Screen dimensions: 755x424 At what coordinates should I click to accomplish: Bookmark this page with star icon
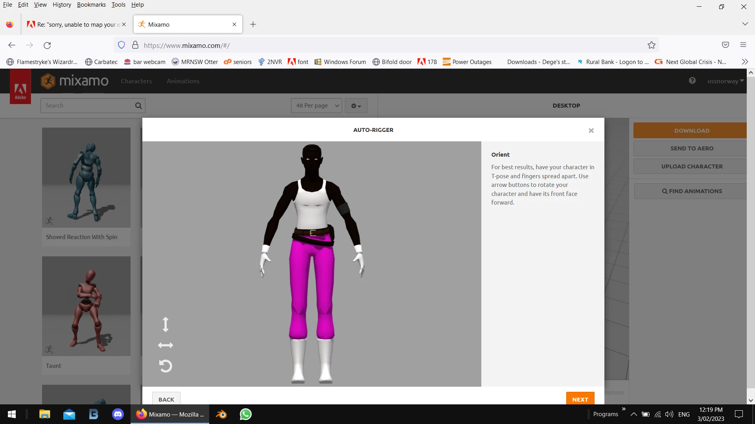652,45
